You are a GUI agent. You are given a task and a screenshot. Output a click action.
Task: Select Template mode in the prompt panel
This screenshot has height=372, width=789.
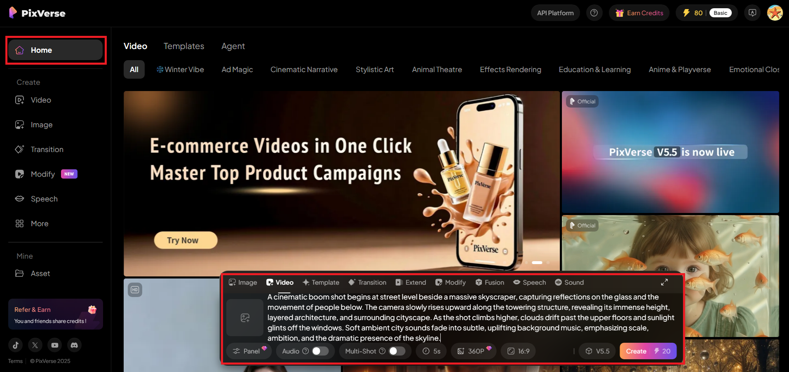pos(321,282)
